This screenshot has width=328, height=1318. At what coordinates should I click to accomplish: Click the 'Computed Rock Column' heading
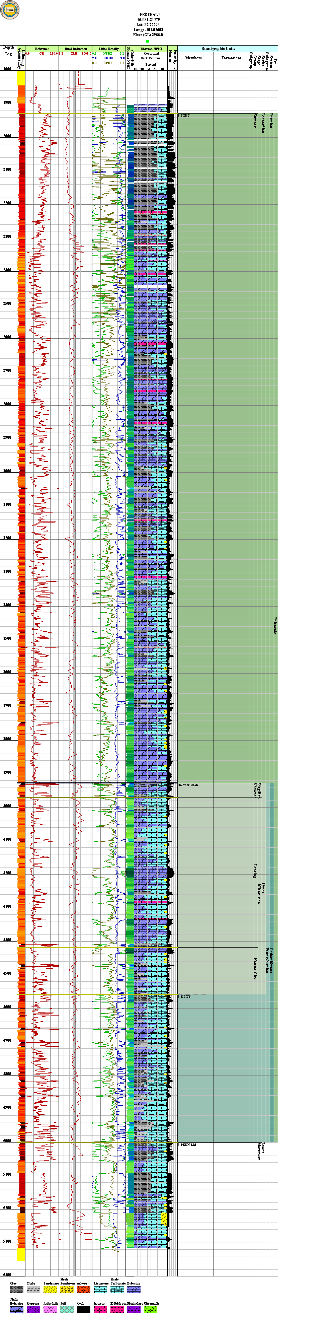[151, 56]
